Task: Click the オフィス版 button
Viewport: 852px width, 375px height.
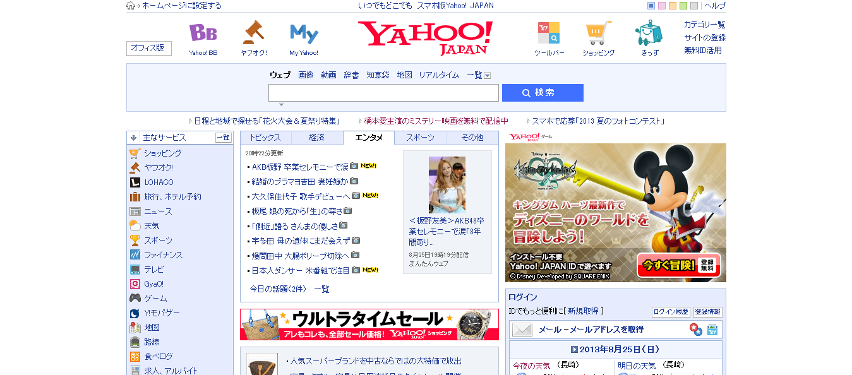Action: 149,48
